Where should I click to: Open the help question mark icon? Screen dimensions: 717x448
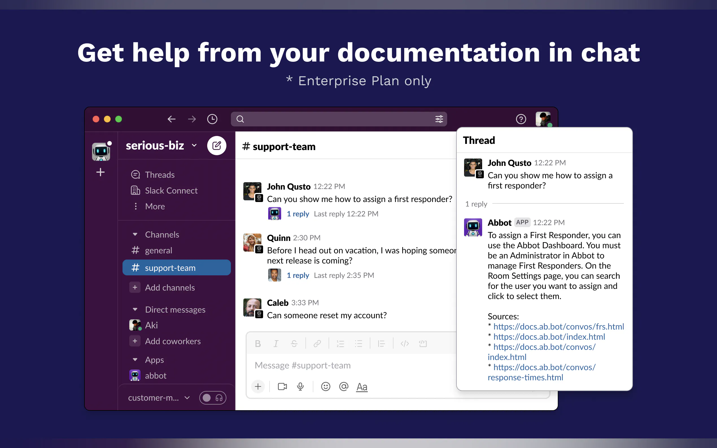[521, 119]
